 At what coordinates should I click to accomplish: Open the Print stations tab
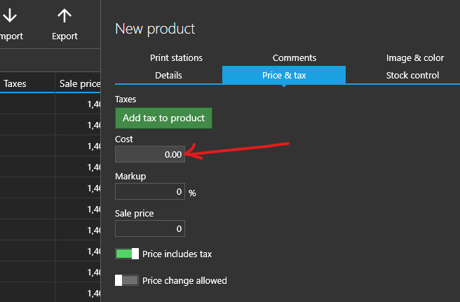click(176, 57)
